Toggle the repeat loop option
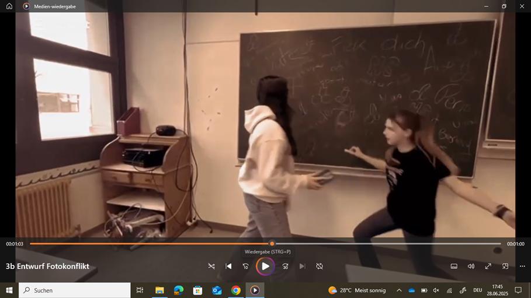Screen dimensions: 531x298 tap(320, 266)
